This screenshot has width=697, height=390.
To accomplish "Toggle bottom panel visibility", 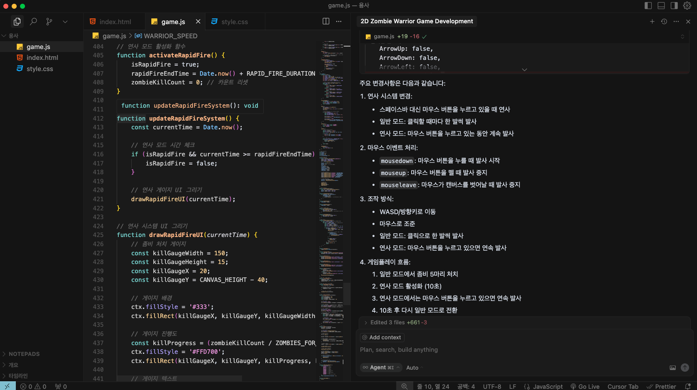I will click(661, 5).
